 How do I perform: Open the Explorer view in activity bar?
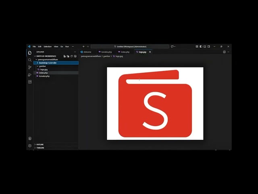[30, 53]
